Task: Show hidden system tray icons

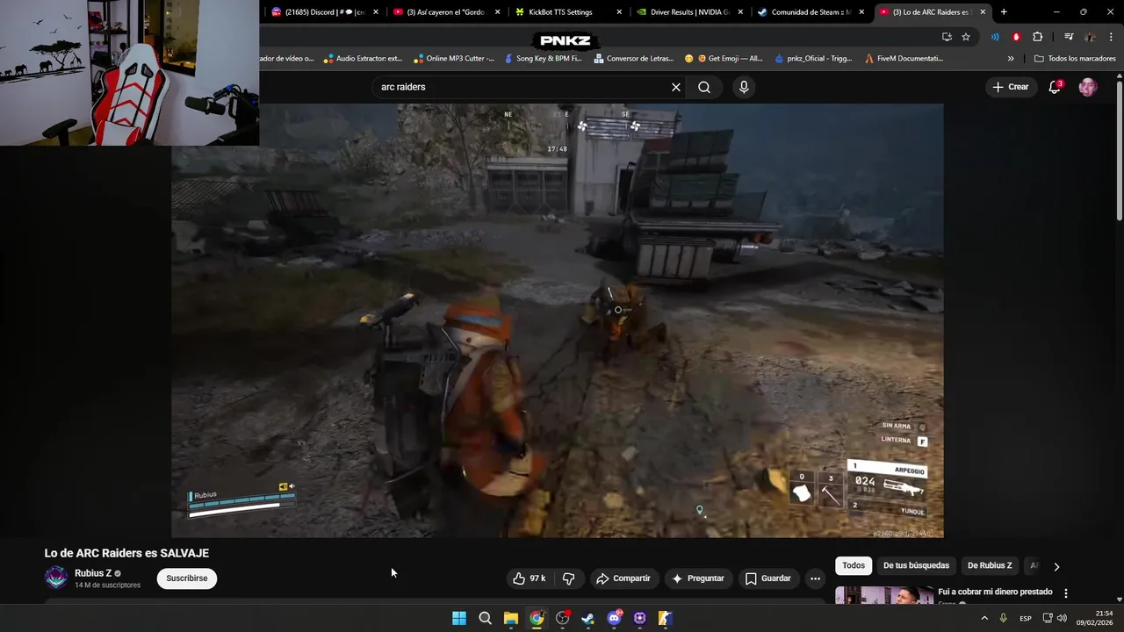Action: 984,618
